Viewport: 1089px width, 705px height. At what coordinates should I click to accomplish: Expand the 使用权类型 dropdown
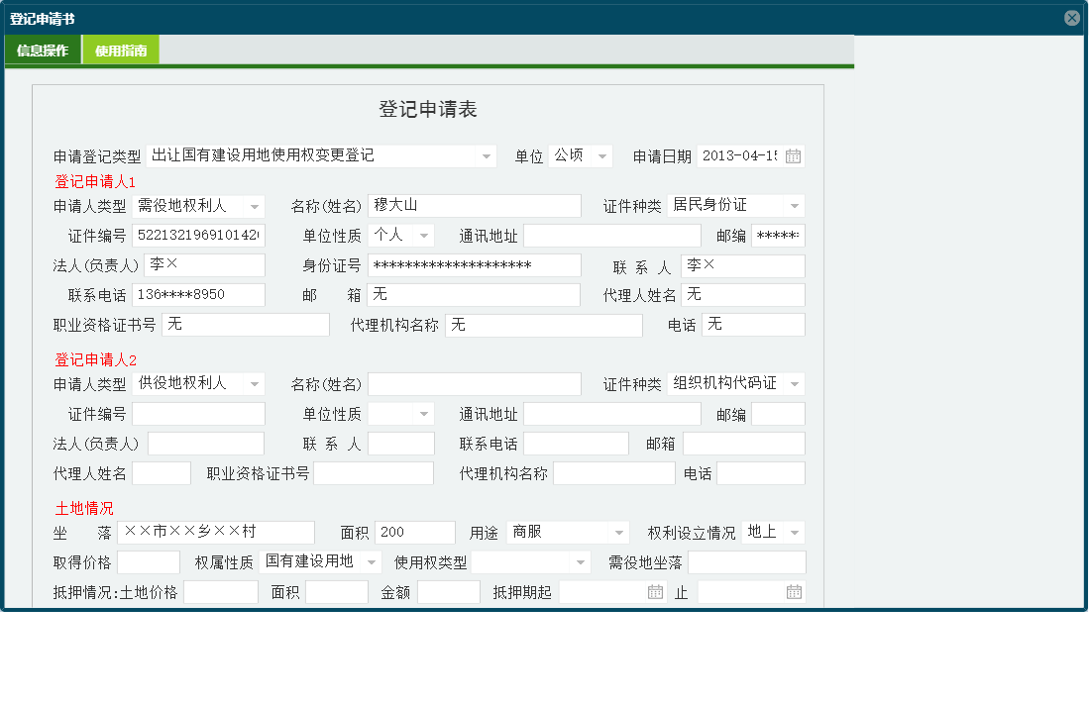pyautogui.click(x=578, y=561)
